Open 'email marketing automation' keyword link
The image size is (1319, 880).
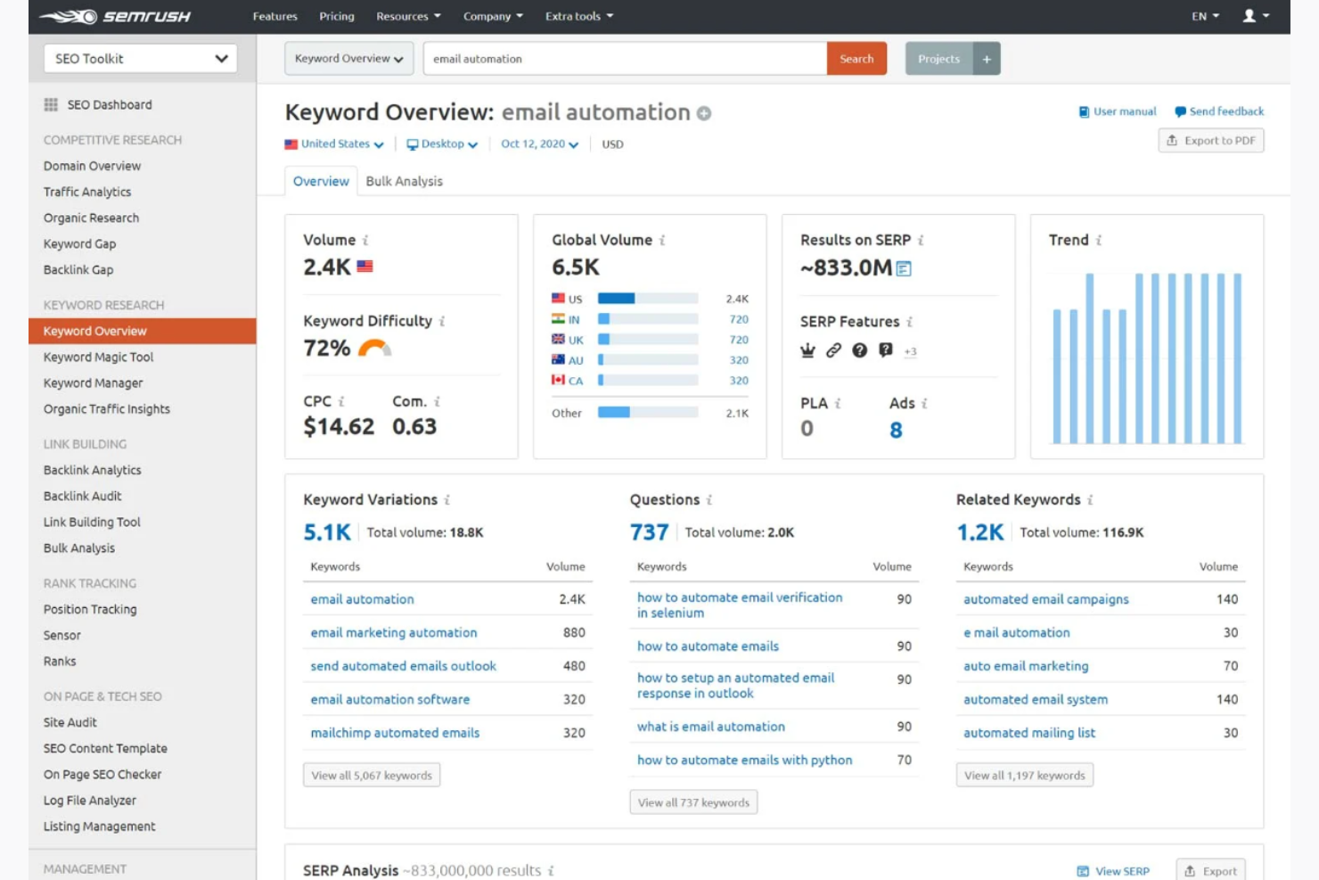click(x=394, y=633)
